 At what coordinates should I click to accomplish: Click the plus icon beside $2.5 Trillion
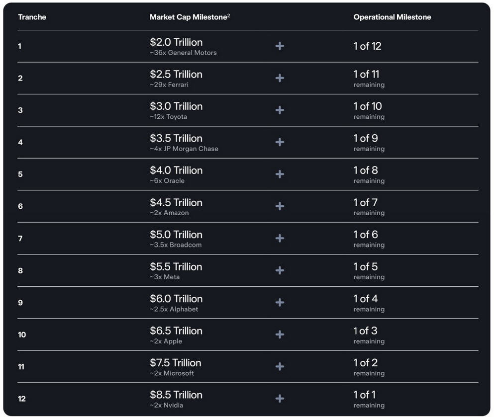click(x=280, y=78)
